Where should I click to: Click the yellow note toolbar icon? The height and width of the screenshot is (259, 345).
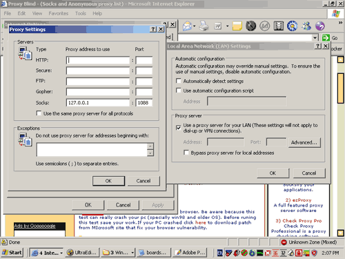click(x=237, y=26)
